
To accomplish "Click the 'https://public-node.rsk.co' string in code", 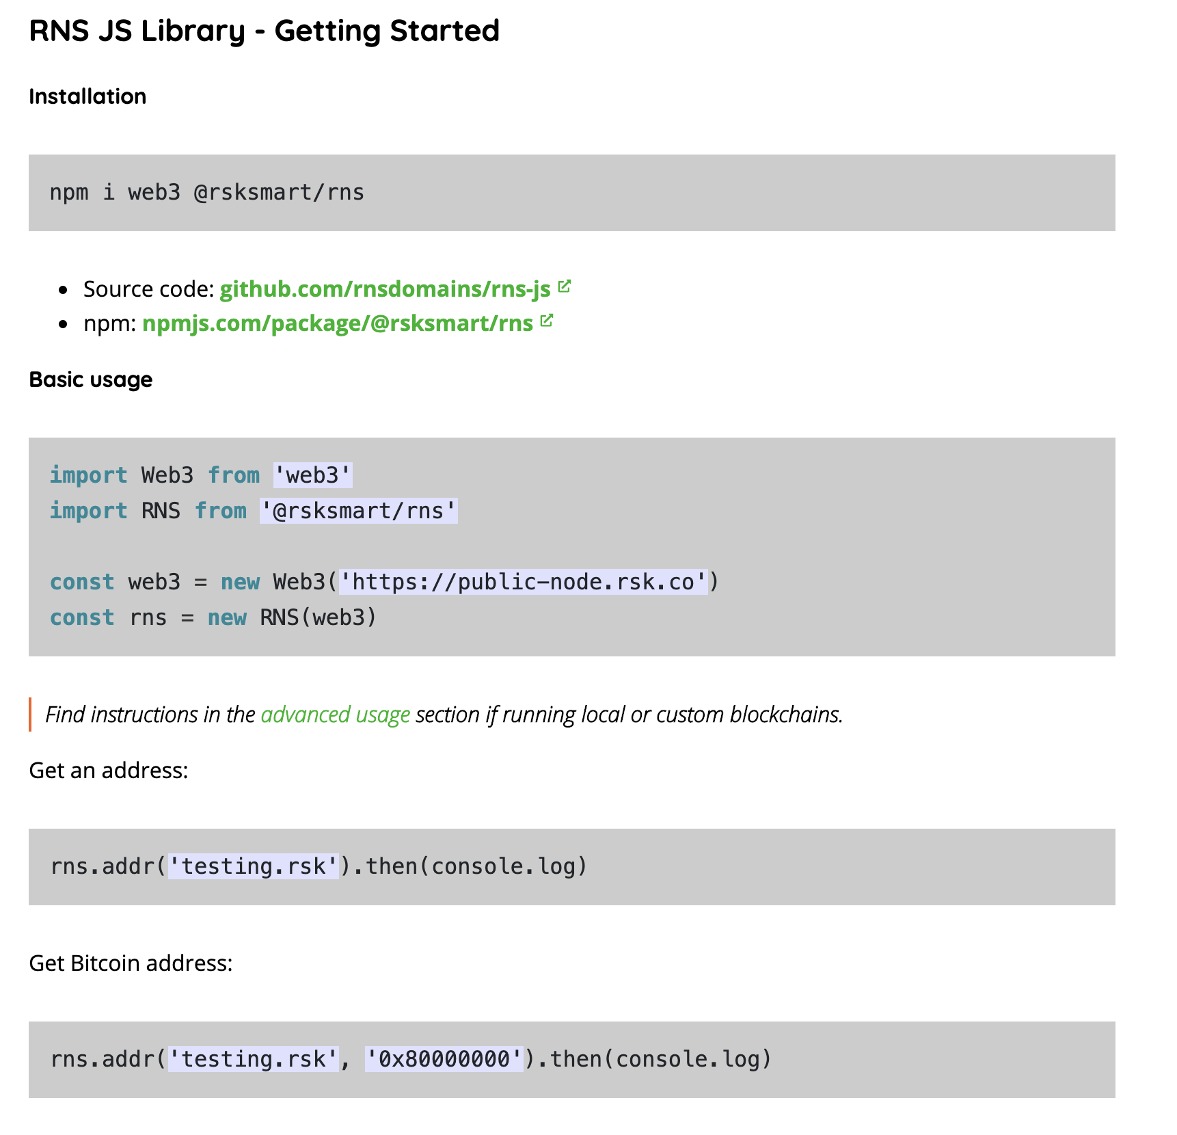I will tap(524, 582).
